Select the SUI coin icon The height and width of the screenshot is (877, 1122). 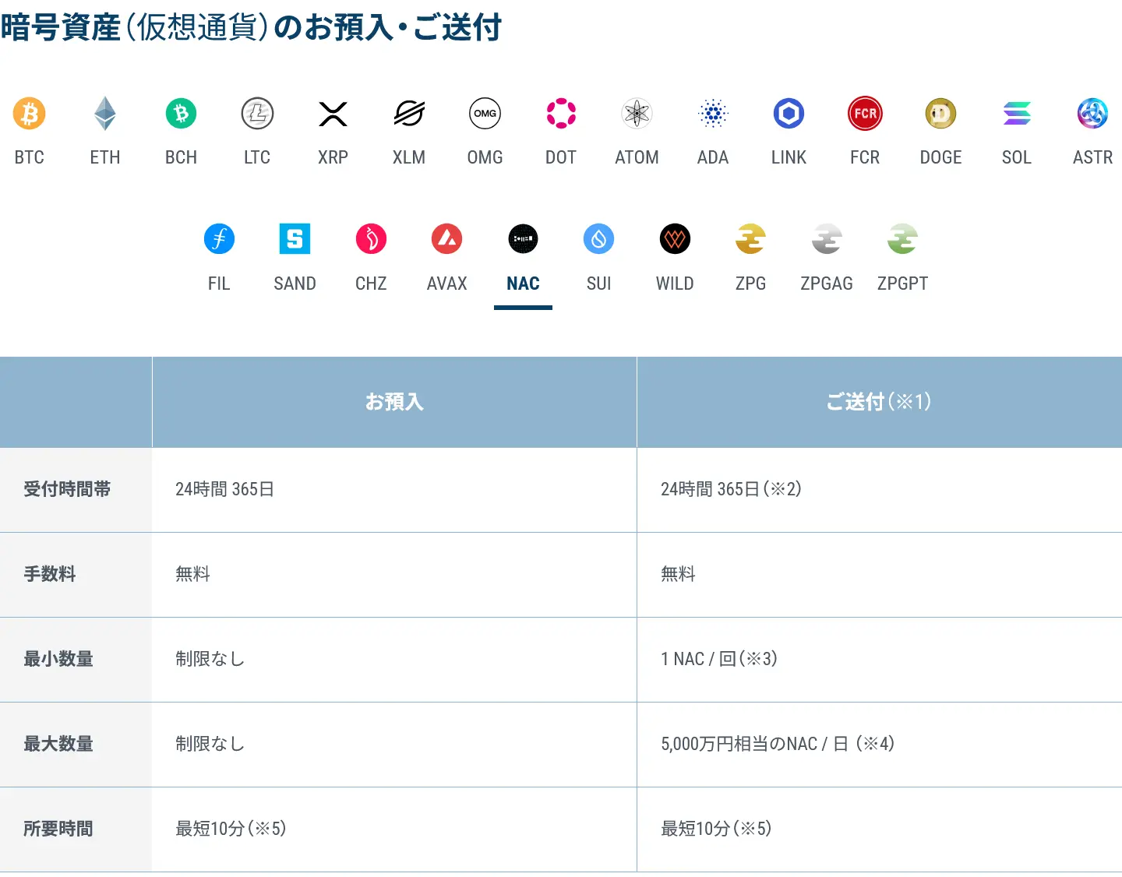point(599,238)
